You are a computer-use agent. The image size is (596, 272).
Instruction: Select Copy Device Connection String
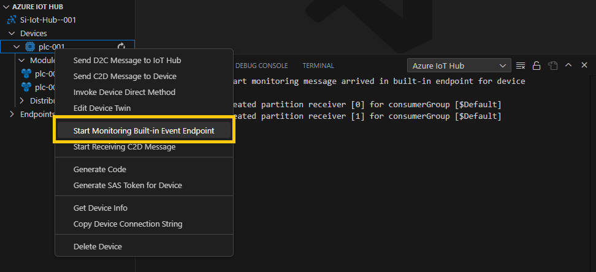[x=128, y=224]
